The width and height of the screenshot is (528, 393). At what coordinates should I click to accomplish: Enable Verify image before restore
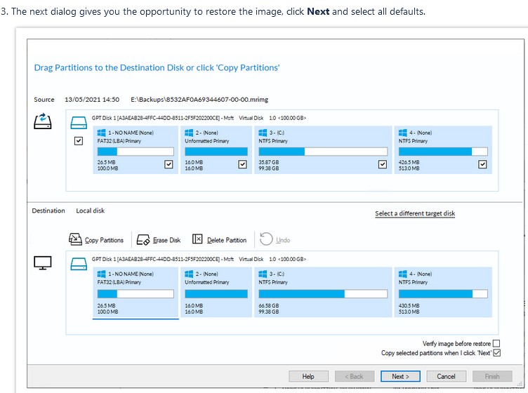point(496,344)
